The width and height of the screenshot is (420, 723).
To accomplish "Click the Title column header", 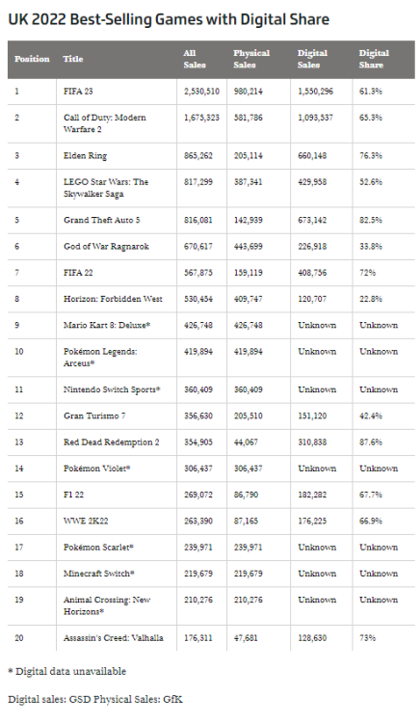I will pos(73,59).
